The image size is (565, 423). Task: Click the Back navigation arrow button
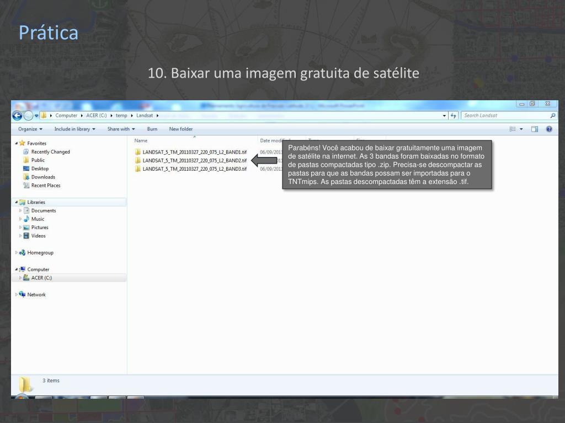[x=17, y=116]
